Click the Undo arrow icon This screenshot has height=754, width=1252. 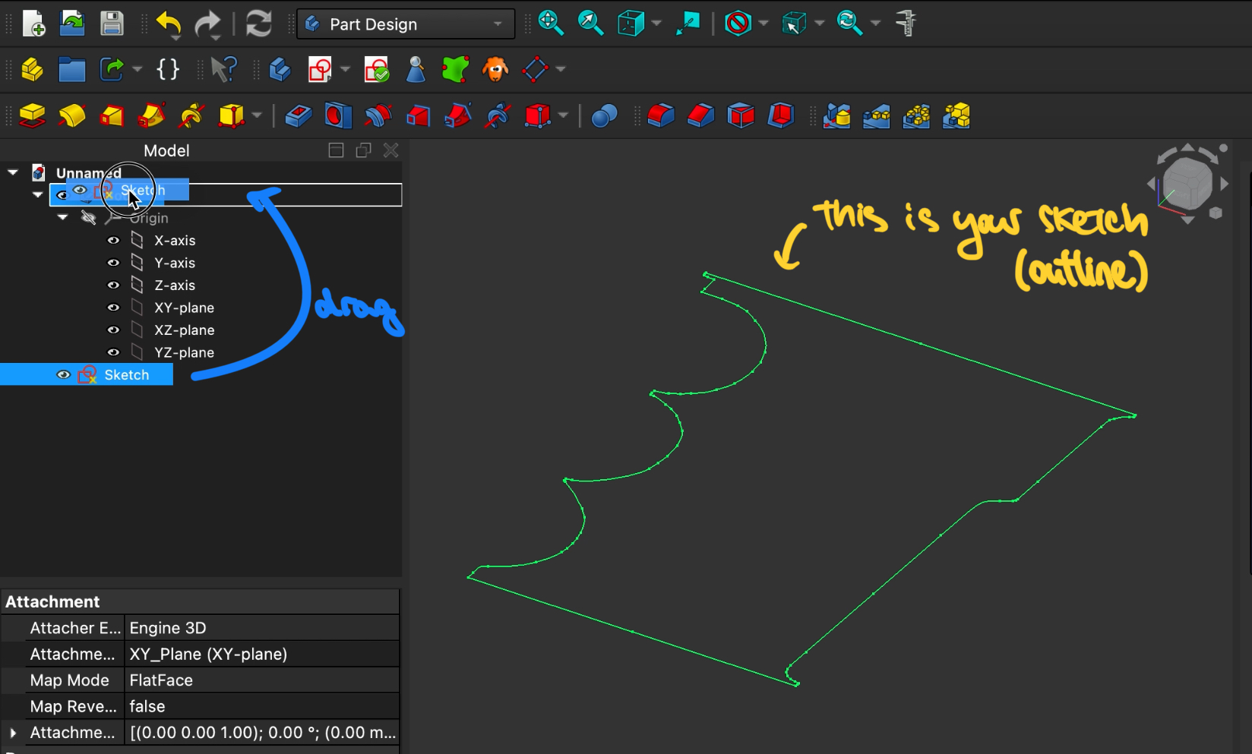pos(168,24)
